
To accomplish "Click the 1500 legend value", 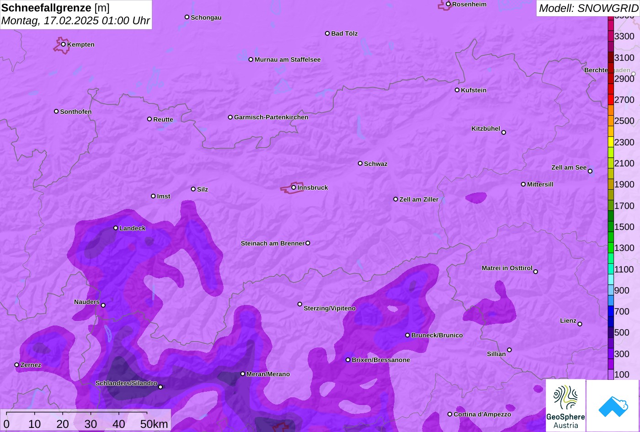I will pyautogui.click(x=624, y=227).
